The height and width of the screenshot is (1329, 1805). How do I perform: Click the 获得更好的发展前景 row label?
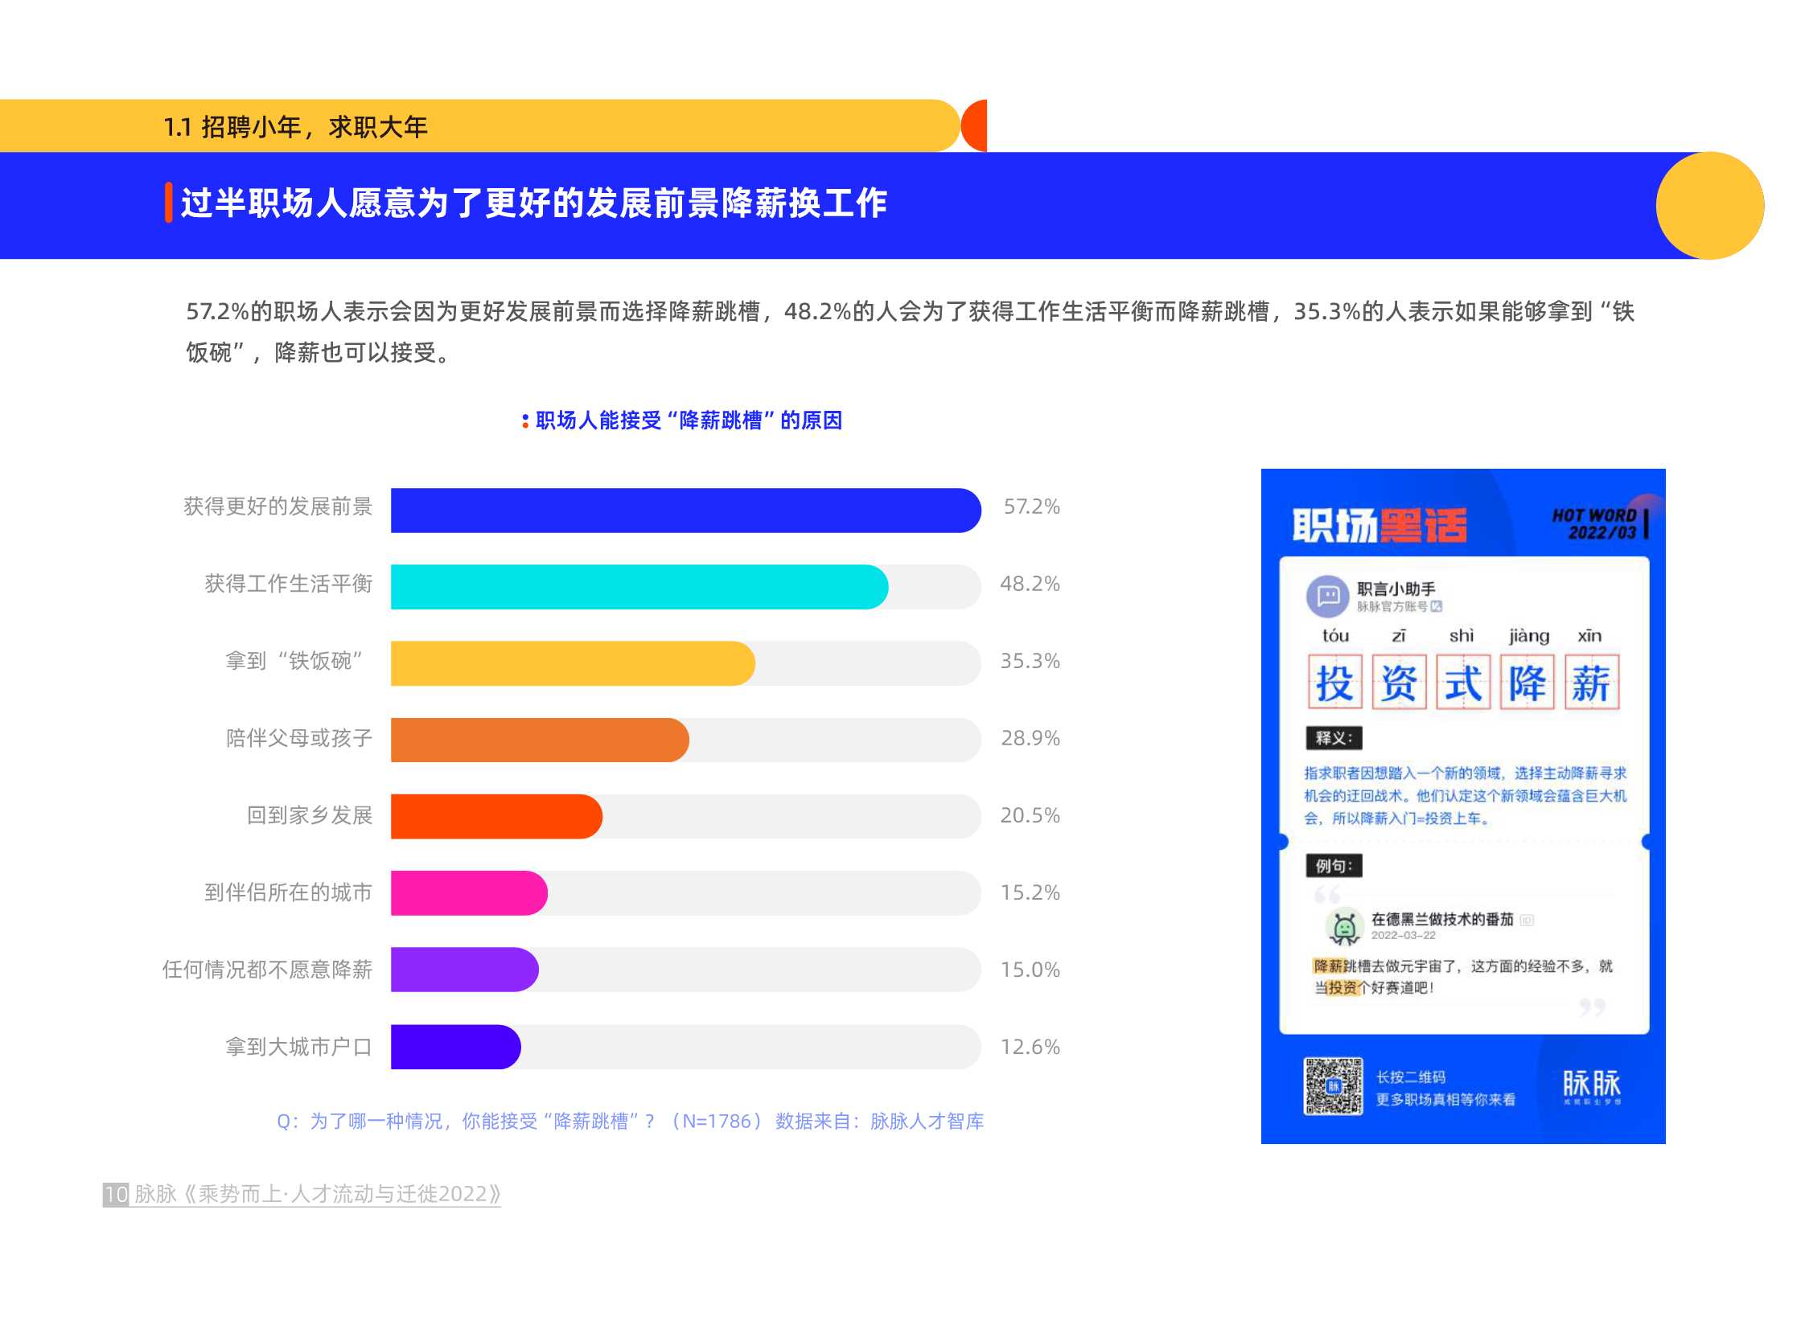click(x=278, y=507)
